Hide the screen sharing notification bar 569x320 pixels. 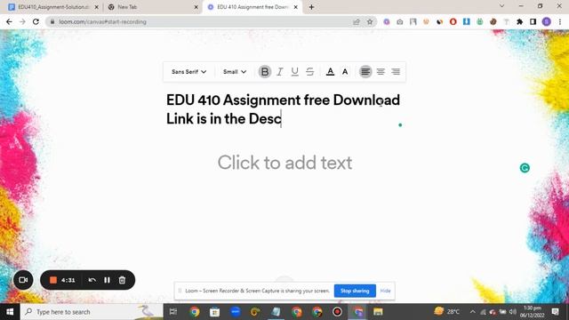pos(385,291)
